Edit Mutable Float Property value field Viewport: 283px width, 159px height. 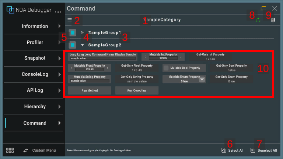coord(90,70)
